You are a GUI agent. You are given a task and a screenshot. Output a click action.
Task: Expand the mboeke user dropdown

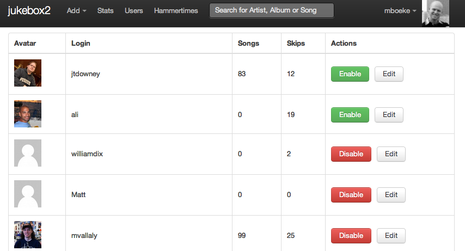400,11
